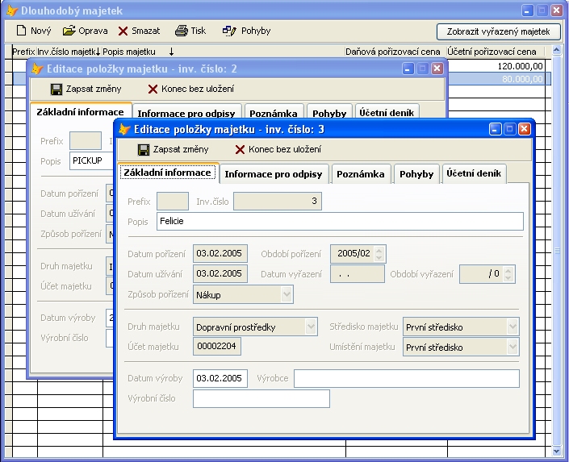Click the Období pořízení 2005/02 spinner
The height and width of the screenshot is (462, 569).
(x=379, y=254)
